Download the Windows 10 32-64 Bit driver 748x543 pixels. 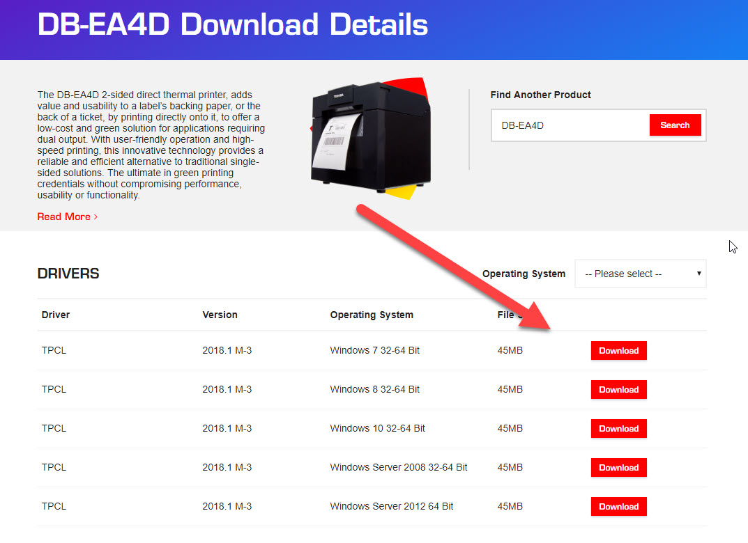click(x=619, y=429)
